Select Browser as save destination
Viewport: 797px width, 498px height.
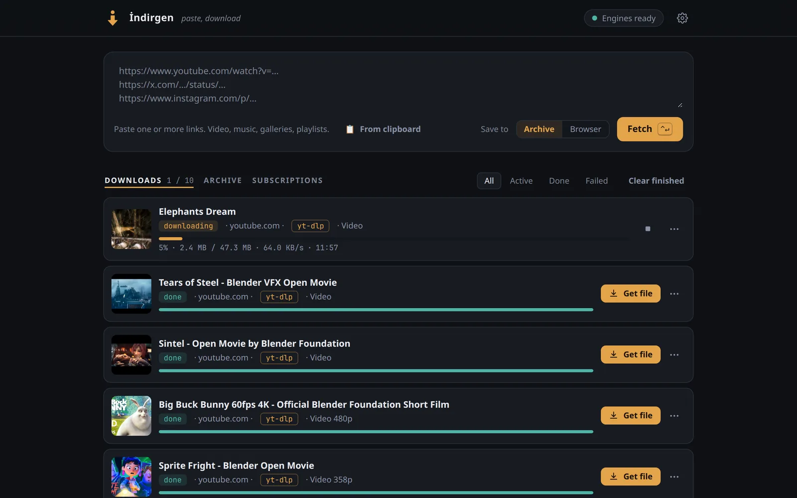(585, 129)
